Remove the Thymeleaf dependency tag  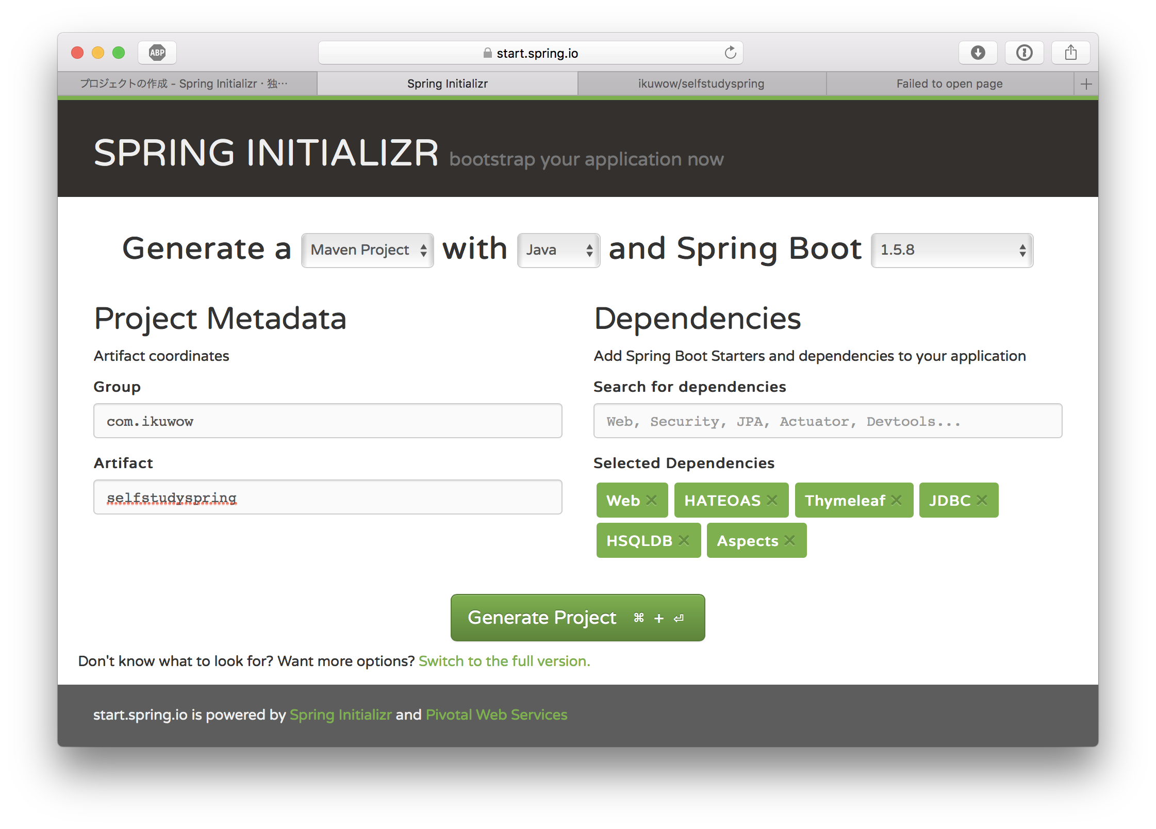[x=897, y=500]
